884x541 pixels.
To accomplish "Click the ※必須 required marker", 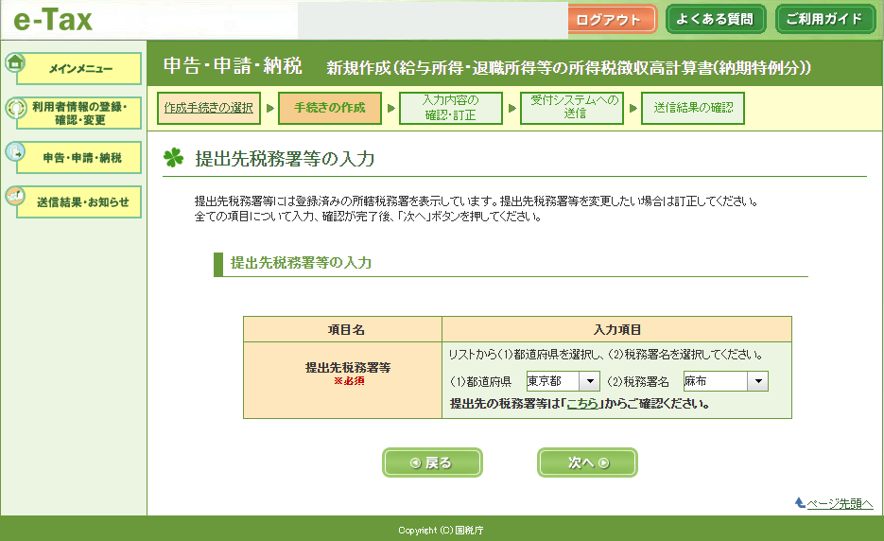I will click(x=349, y=381).
